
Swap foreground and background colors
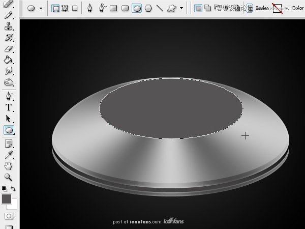coord(14,189)
